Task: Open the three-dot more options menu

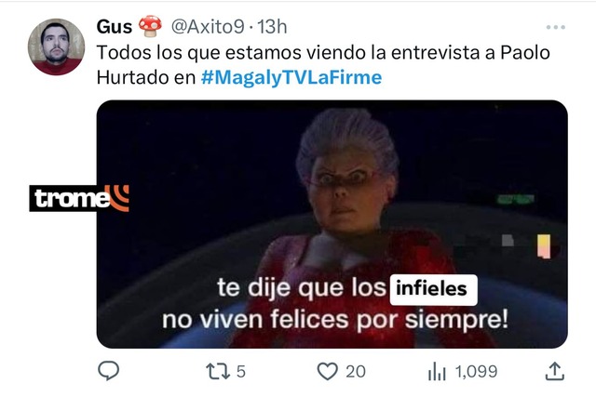Action: coord(555,27)
